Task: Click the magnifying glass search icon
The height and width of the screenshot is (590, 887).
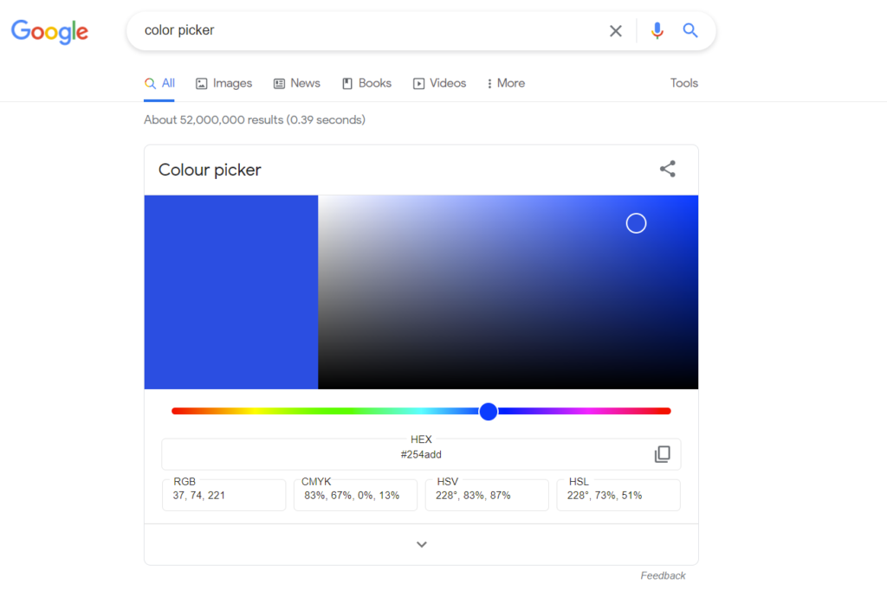Action: coord(690,30)
